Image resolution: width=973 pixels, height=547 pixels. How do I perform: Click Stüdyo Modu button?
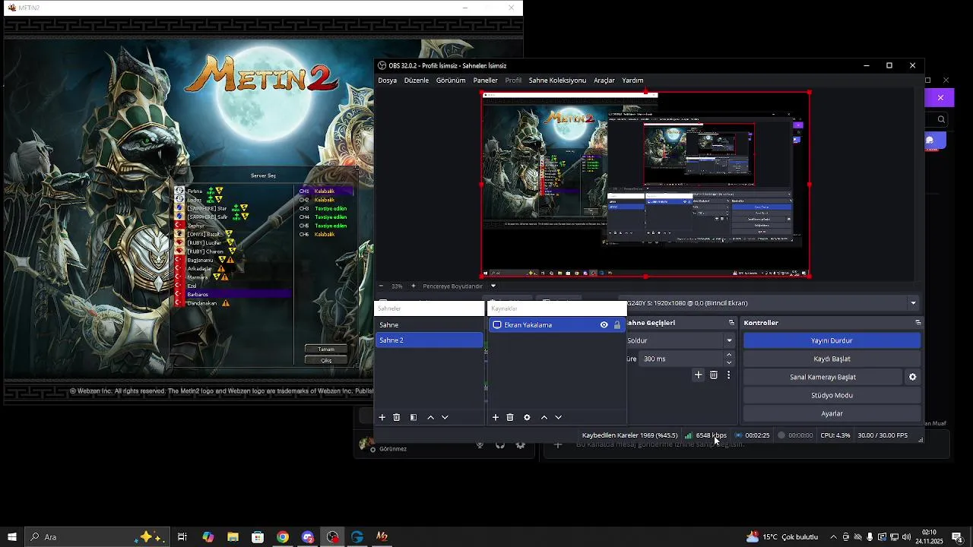click(832, 395)
